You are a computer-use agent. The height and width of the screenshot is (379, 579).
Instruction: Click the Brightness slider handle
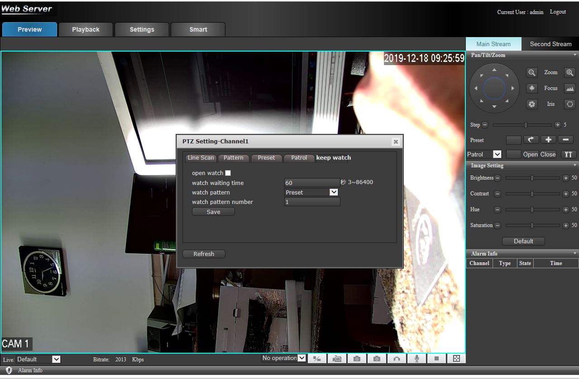pyautogui.click(x=532, y=178)
